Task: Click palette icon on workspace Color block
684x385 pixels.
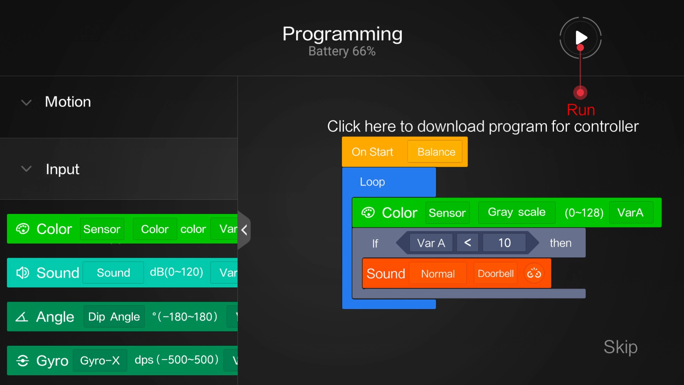Action: point(368,212)
